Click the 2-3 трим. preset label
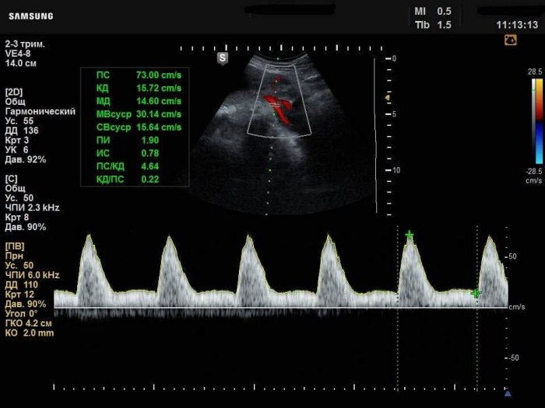Screen dimensions: 545x408 click(x=24, y=44)
